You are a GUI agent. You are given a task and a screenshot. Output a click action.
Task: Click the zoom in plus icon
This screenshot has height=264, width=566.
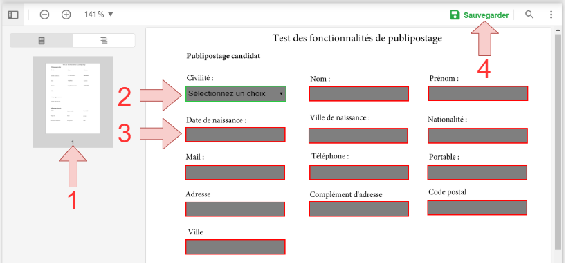[66, 15]
